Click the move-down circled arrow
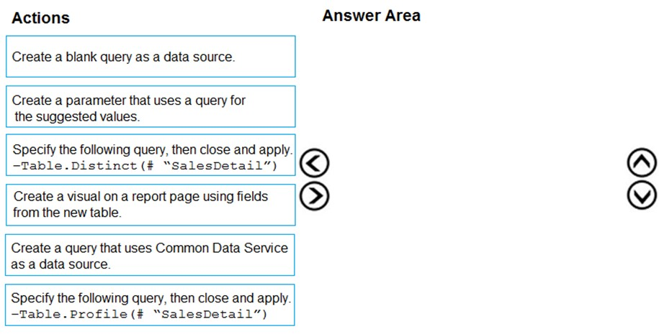The width and height of the screenshot is (659, 334). coord(642,195)
